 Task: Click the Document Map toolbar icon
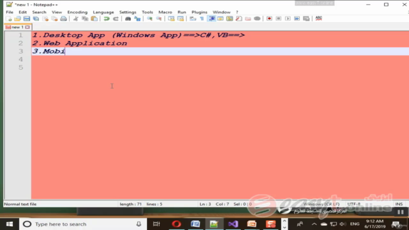pyautogui.click(x=229, y=19)
